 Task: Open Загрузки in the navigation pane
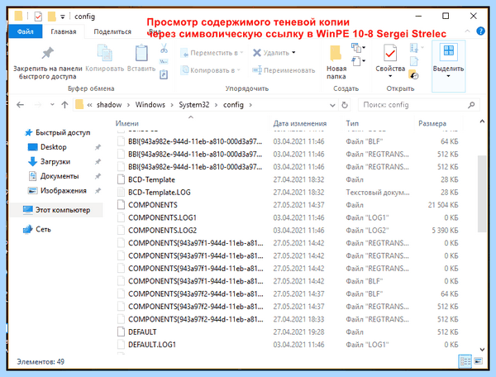pos(55,161)
